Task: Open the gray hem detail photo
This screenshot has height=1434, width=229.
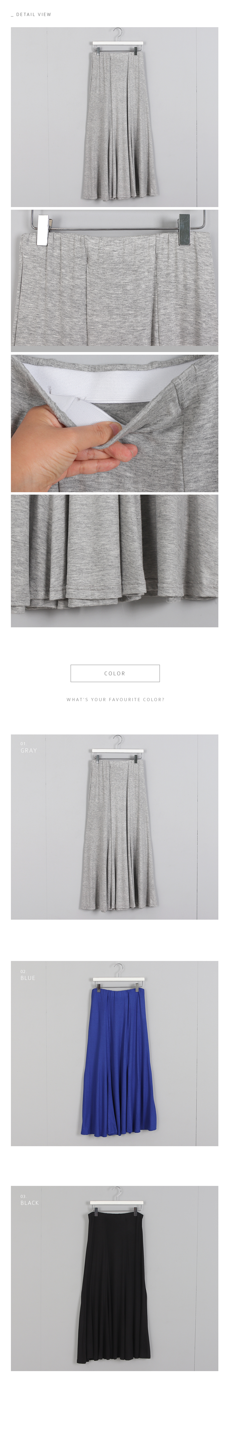Action: [114, 561]
